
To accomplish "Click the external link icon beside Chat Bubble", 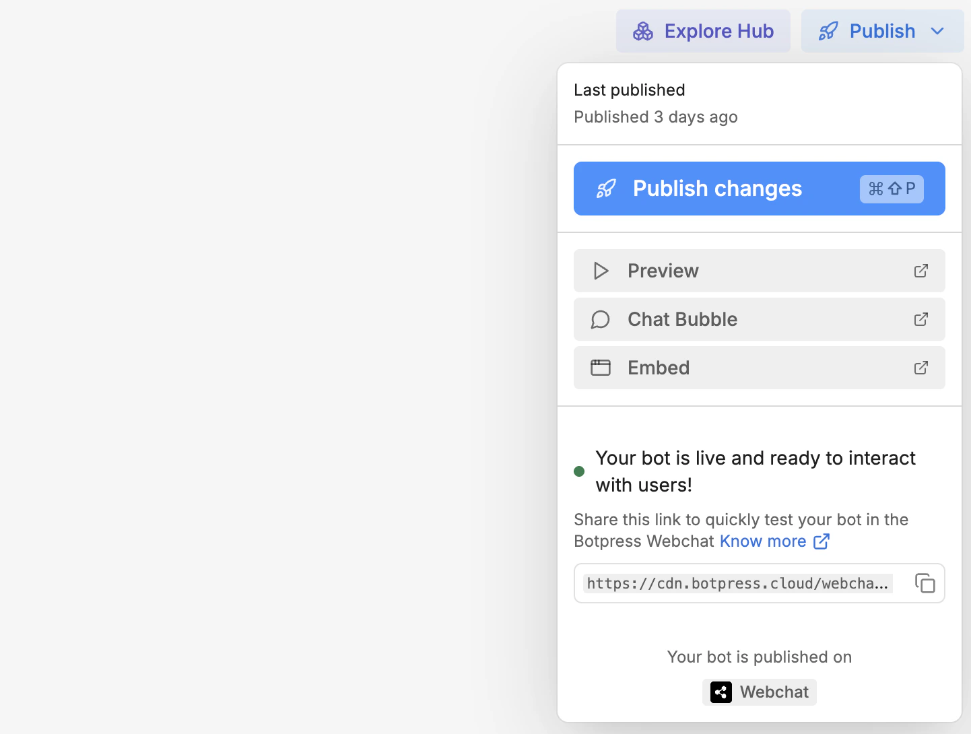I will 920,319.
